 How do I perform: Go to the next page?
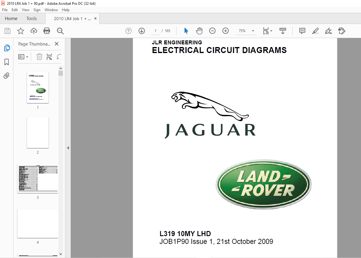click(141, 31)
